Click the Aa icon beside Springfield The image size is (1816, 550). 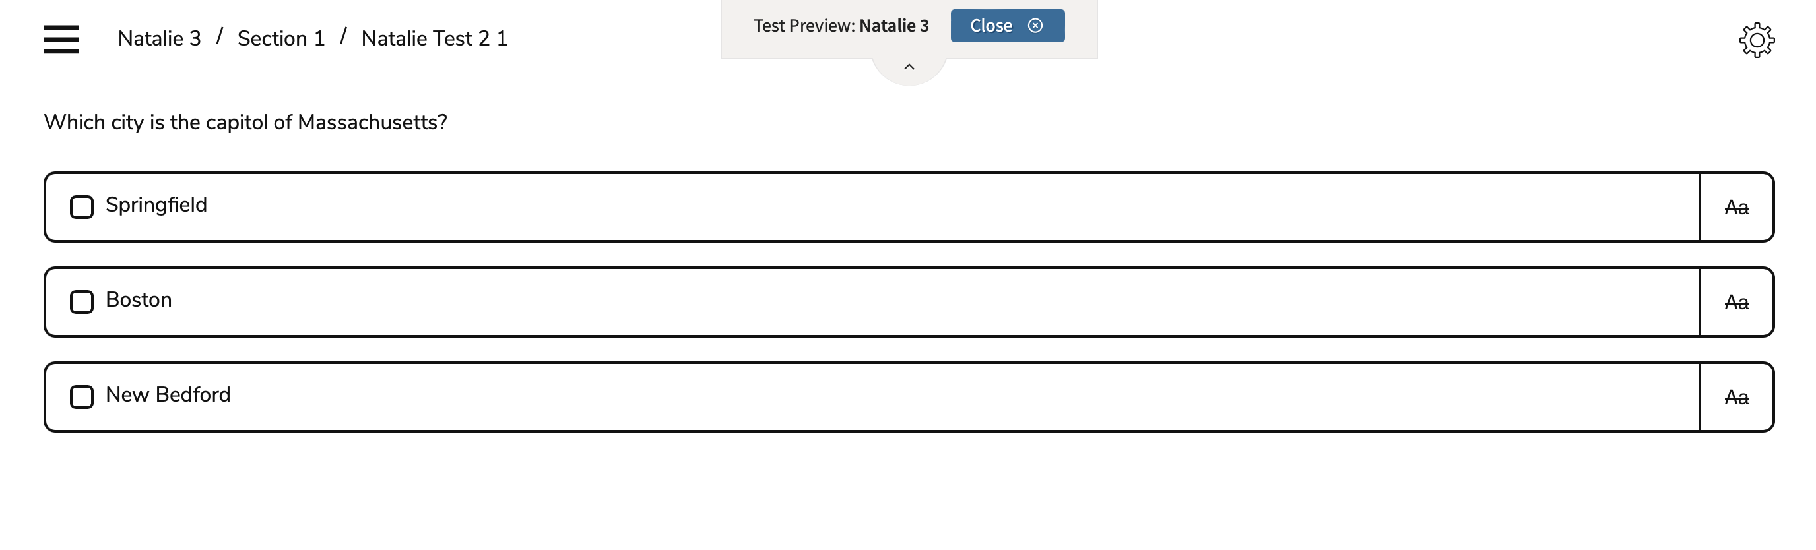click(x=1735, y=206)
